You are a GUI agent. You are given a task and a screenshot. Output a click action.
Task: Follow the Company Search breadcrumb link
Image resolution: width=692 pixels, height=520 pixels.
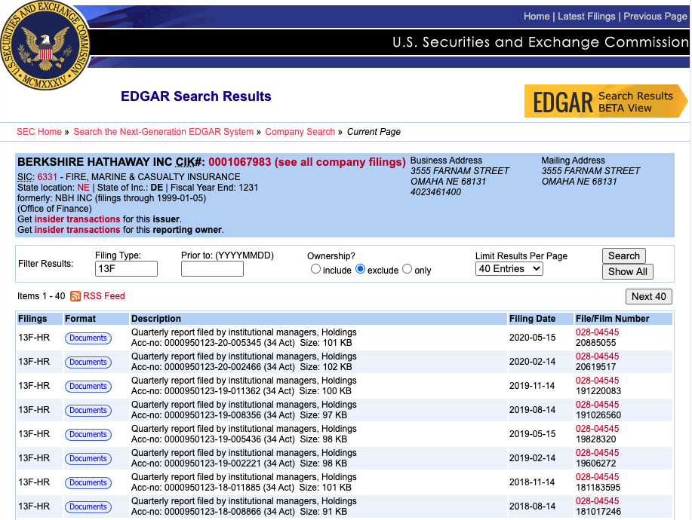[300, 132]
